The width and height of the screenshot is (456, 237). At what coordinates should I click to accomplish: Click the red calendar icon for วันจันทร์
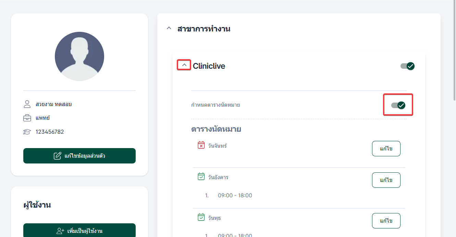click(x=201, y=145)
